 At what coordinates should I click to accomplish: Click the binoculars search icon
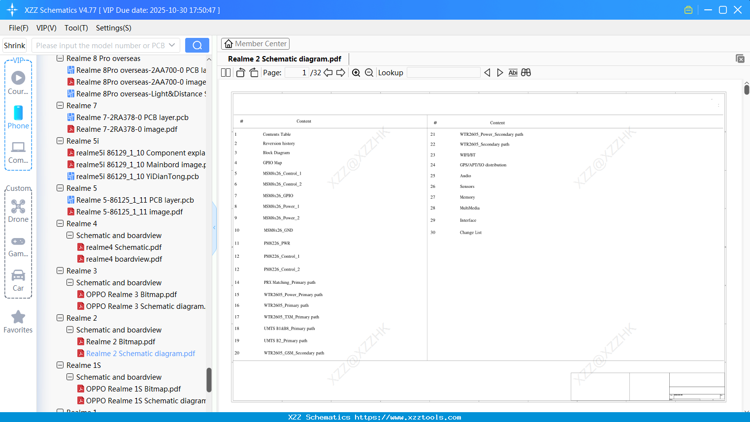526,73
